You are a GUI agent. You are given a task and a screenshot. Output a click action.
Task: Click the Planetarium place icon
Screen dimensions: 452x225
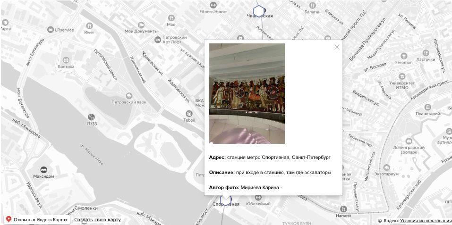pyautogui.click(x=427, y=107)
